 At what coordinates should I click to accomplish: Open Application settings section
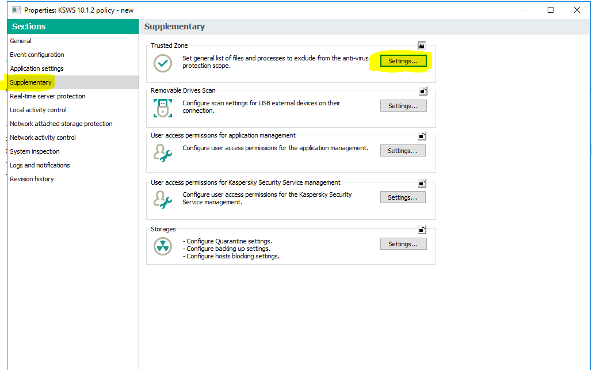[x=73, y=68]
